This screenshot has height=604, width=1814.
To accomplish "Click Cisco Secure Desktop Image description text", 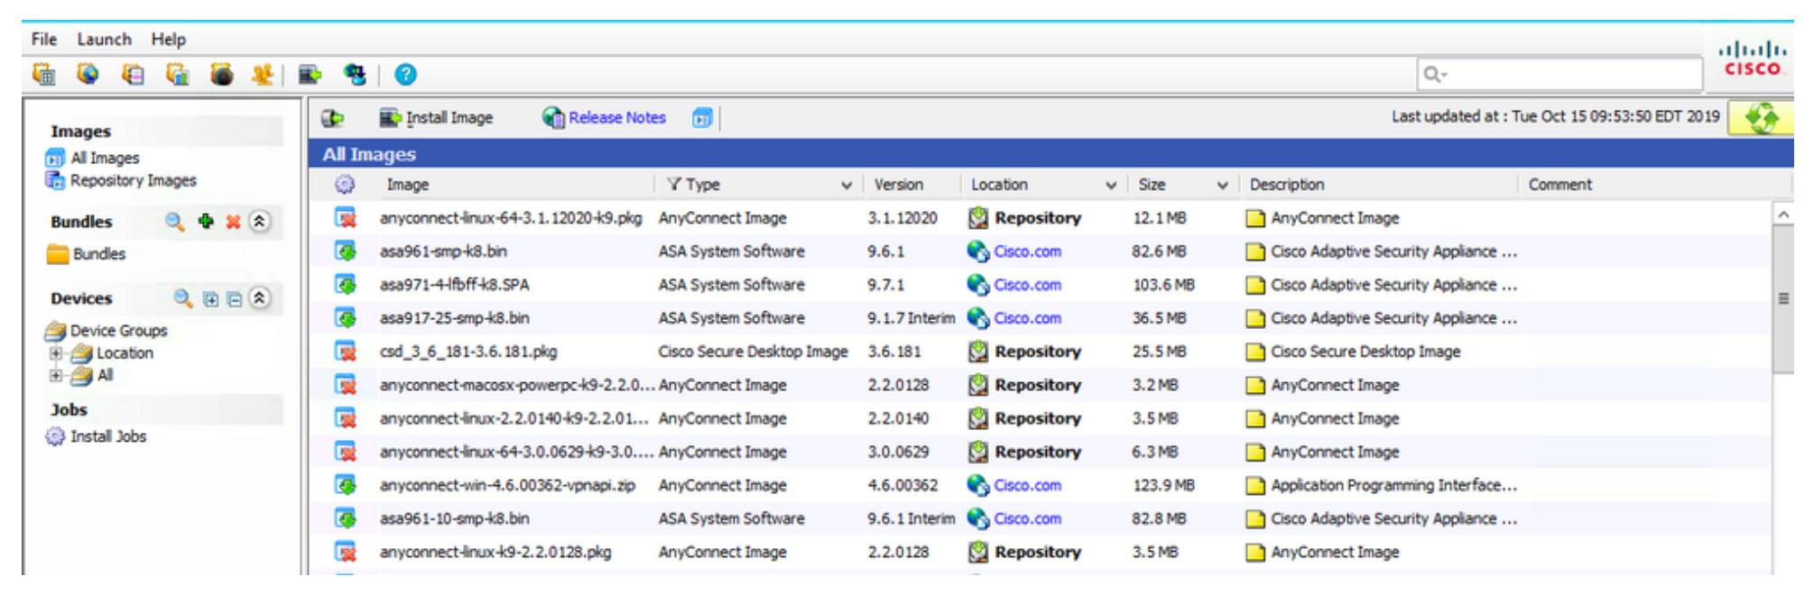I will pyautogui.click(x=1365, y=352).
